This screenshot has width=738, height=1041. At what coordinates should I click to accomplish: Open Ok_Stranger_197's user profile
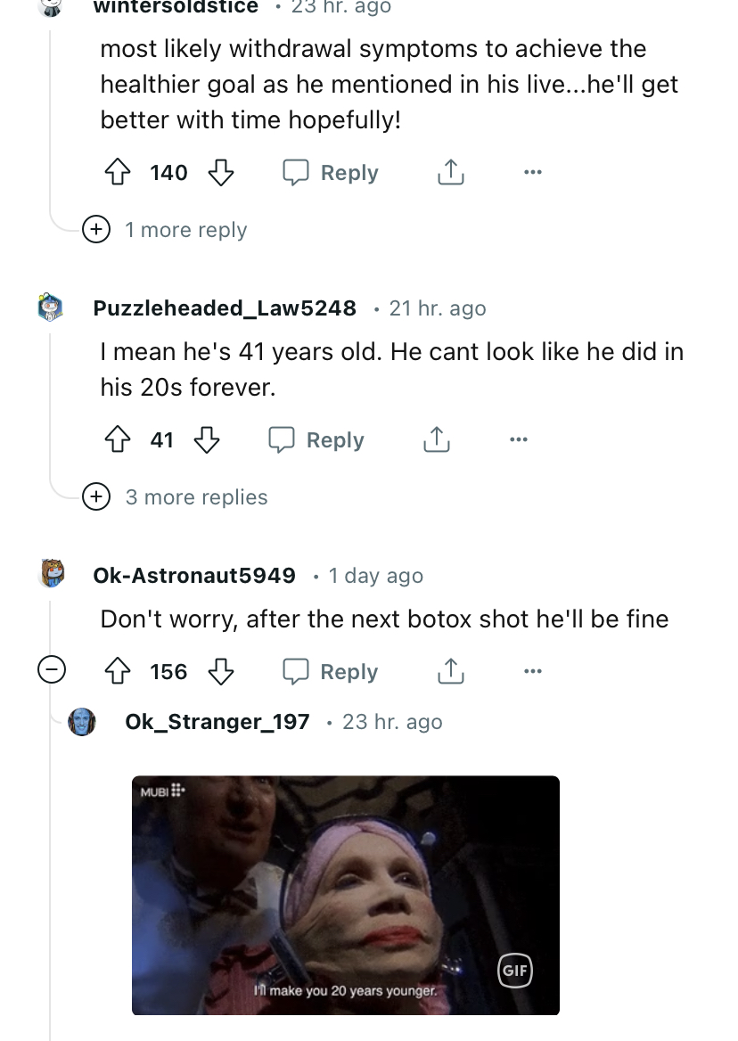[x=217, y=722]
